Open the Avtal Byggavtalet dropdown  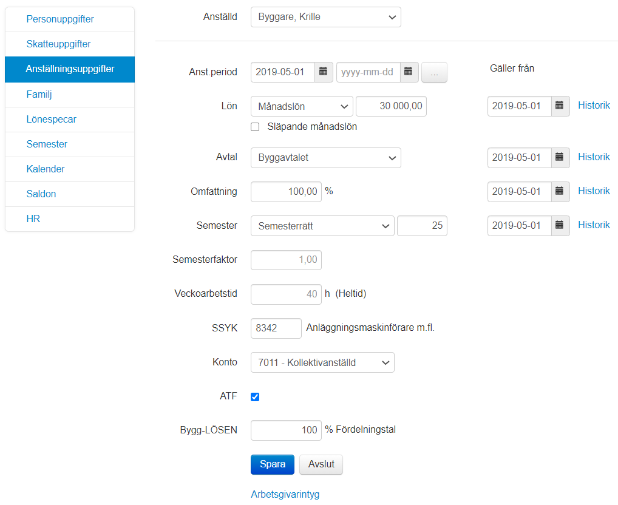326,158
